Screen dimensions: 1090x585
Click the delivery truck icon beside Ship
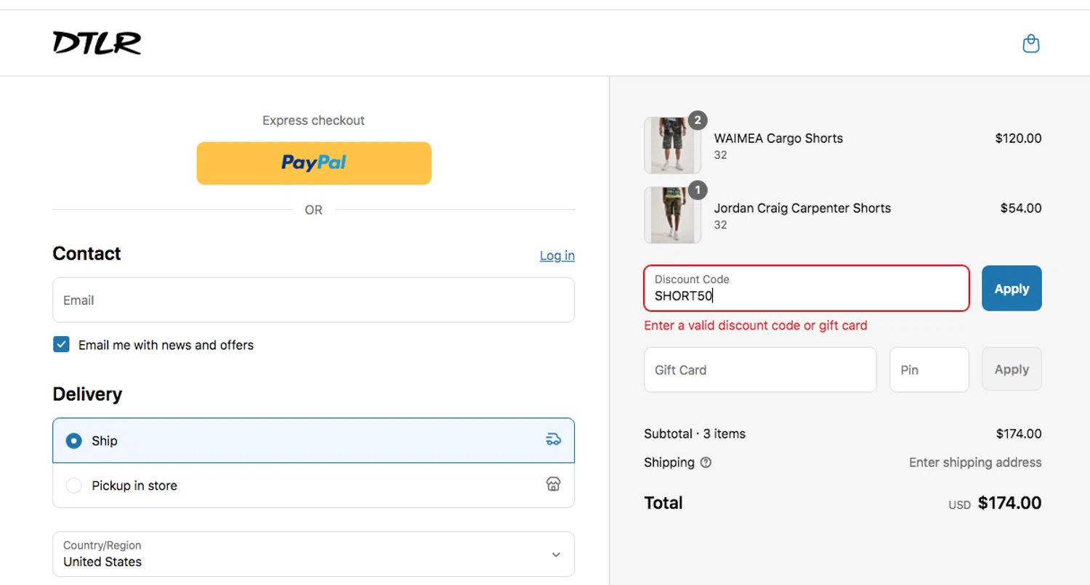(553, 440)
